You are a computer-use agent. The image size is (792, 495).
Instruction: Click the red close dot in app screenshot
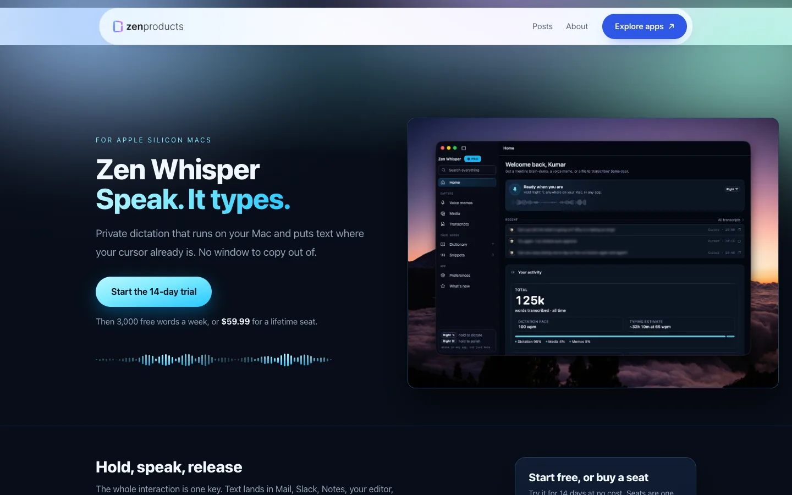point(443,148)
